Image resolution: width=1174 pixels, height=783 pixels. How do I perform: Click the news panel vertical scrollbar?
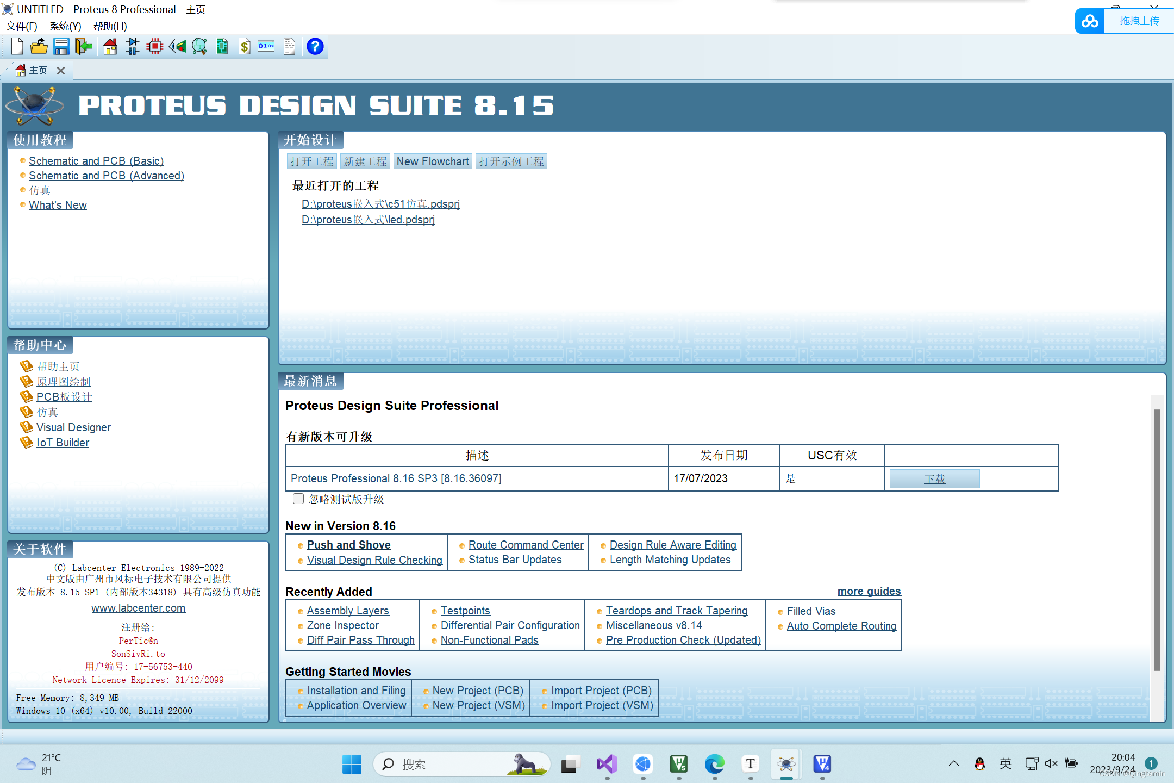1157,538
